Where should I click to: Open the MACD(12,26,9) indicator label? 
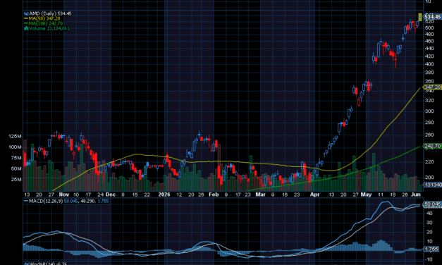tap(46, 202)
